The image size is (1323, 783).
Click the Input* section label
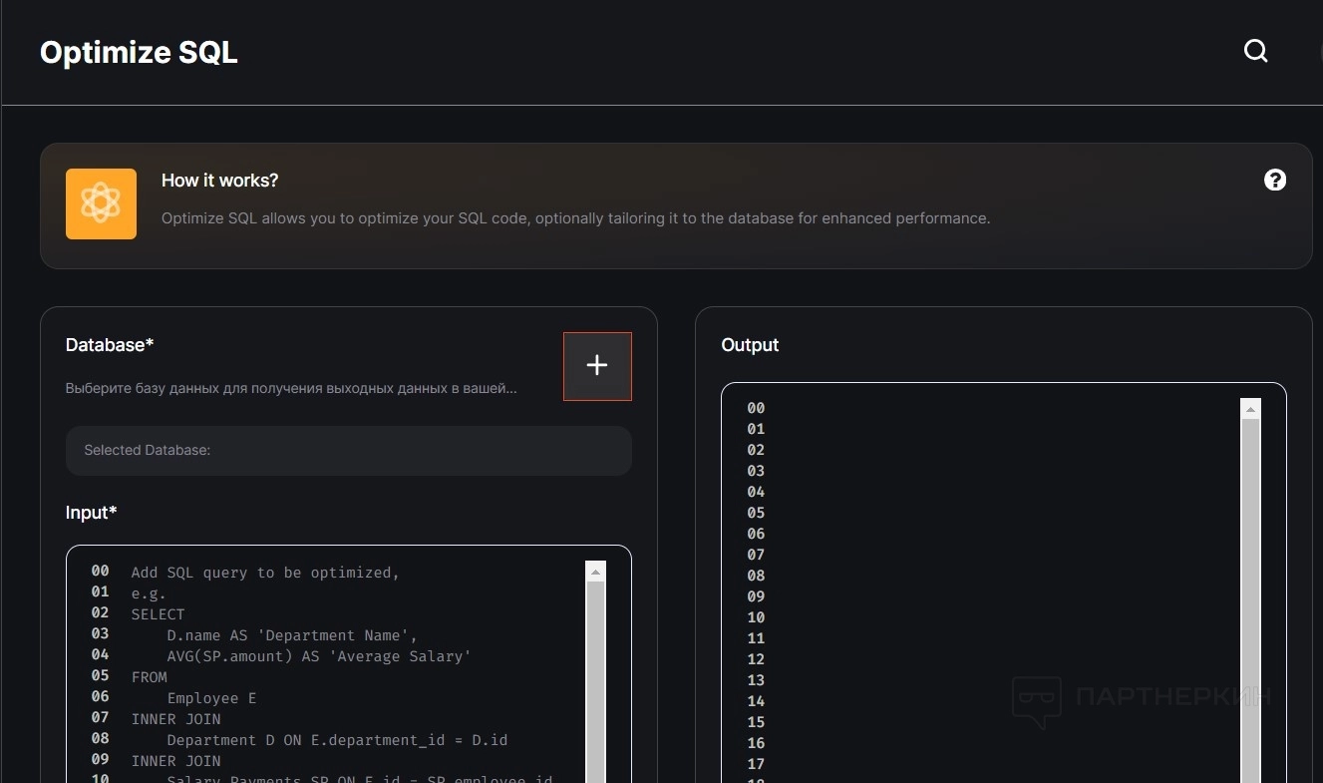coord(91,513)
